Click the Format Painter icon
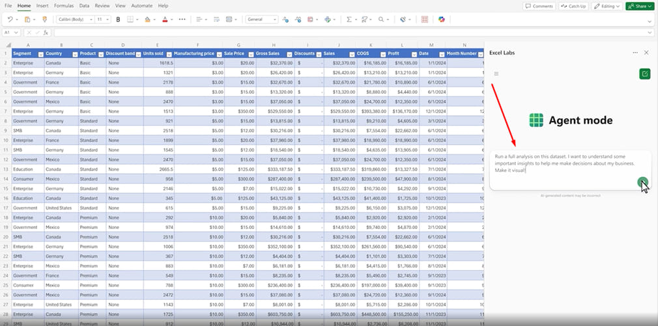The width and height of the screenshot is (658, 326). [x=44, y=20]
